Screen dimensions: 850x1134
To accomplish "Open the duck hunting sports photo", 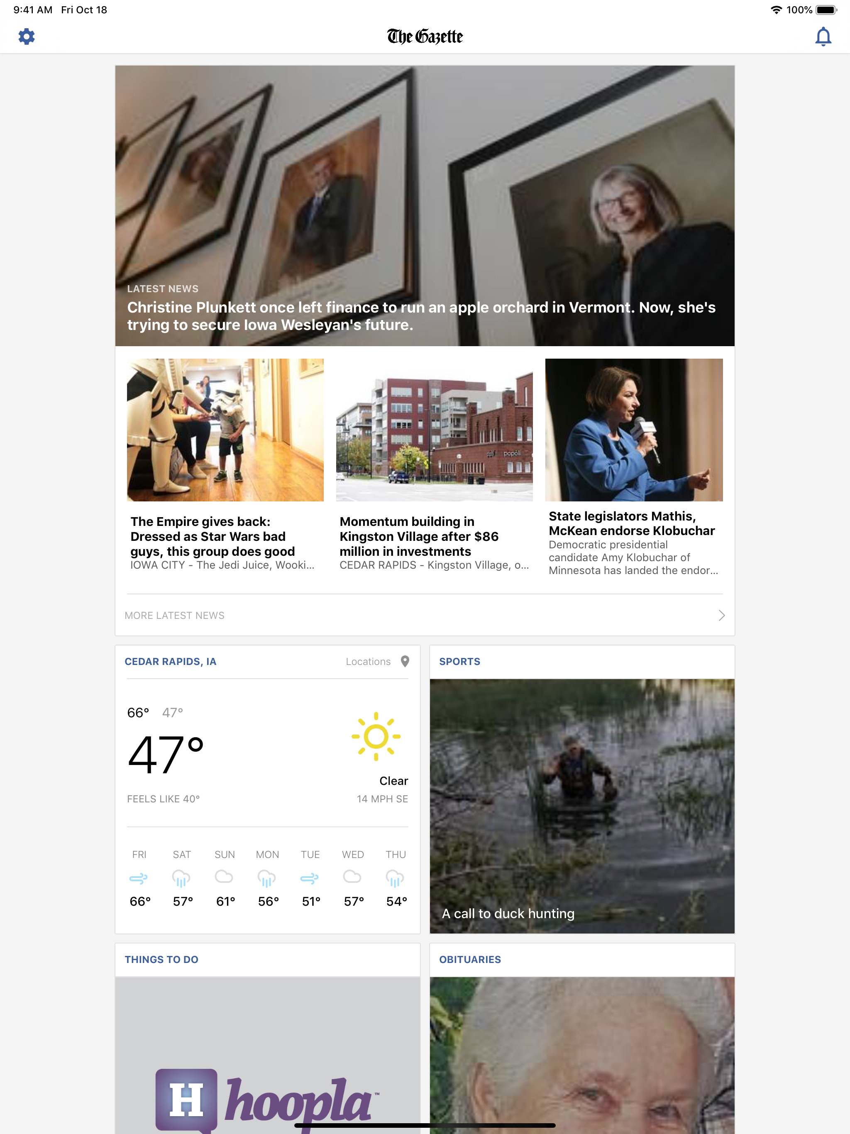I will [x=582, y=806].
